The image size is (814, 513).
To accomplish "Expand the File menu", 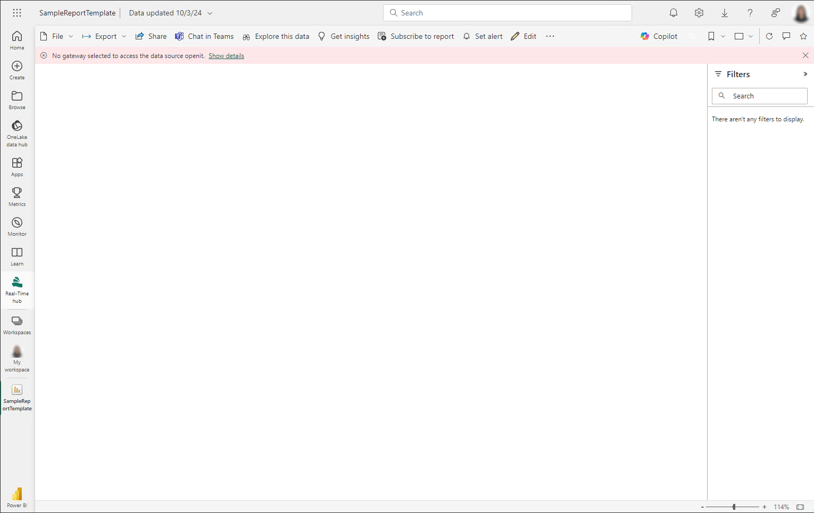I will [x=57, y=36].
